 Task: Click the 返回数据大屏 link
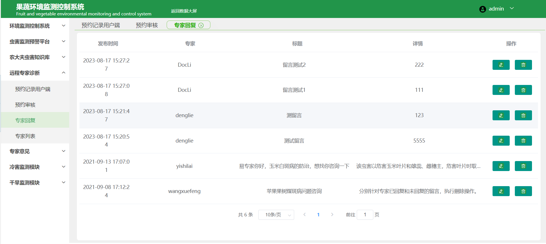point(184,11)
